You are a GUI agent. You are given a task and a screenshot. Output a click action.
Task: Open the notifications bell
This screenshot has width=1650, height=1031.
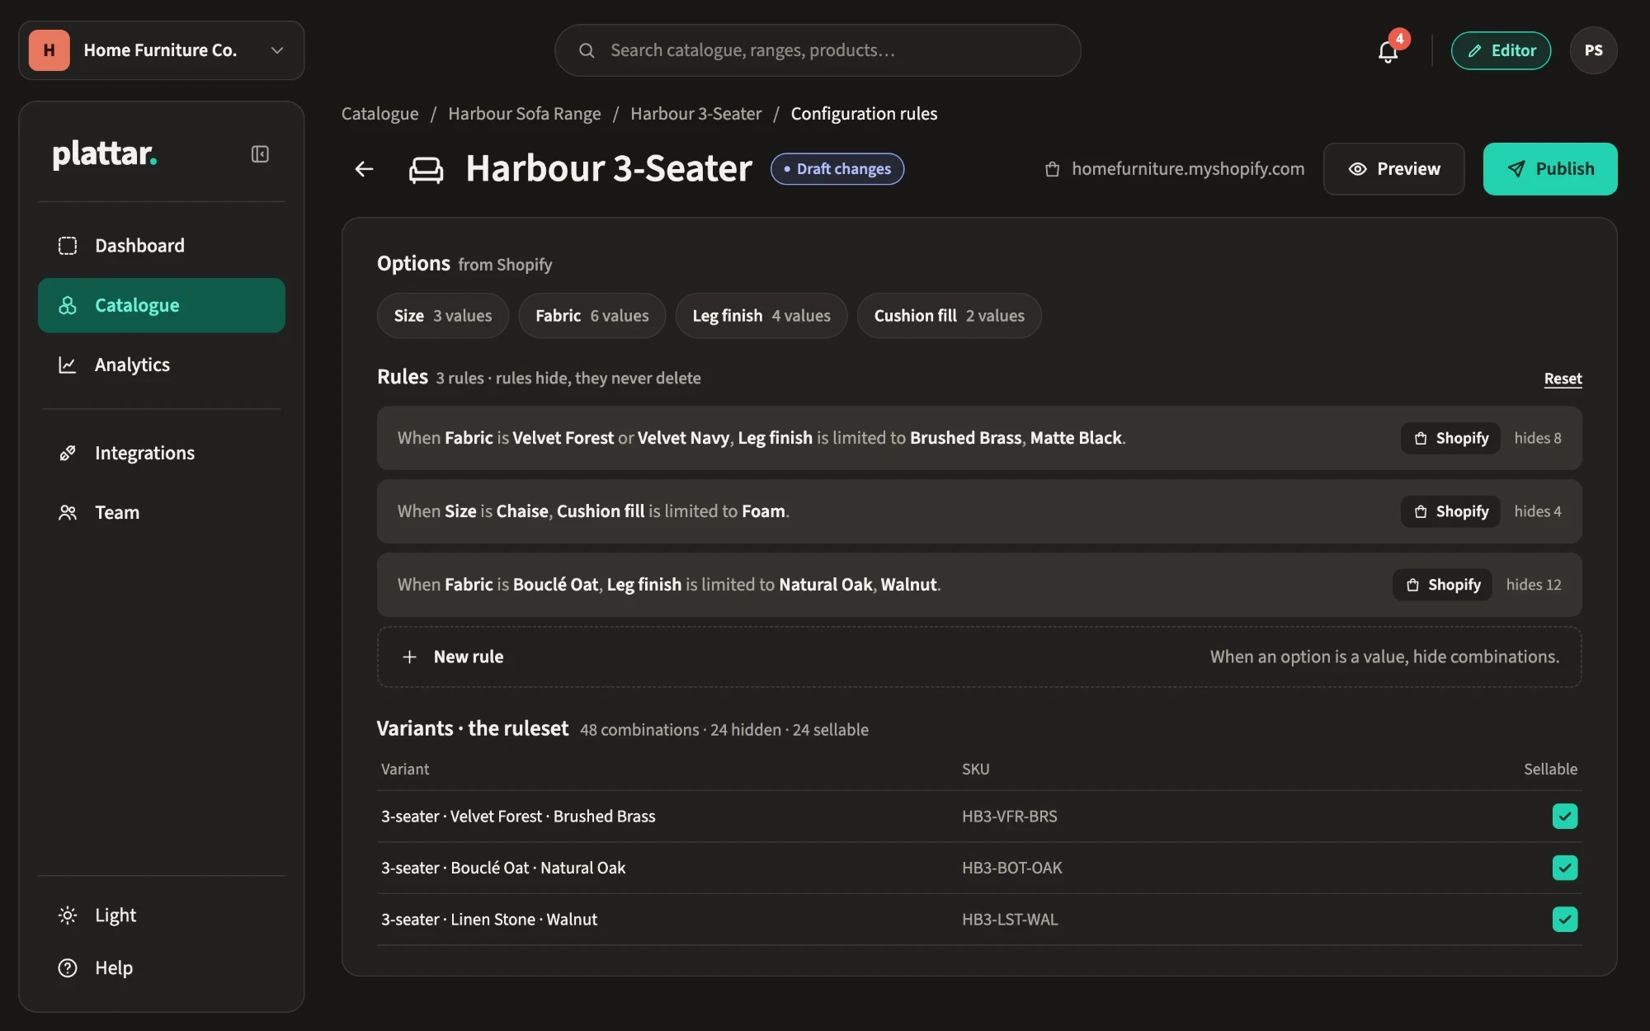pyautogui.click(x=1388, y=52)
